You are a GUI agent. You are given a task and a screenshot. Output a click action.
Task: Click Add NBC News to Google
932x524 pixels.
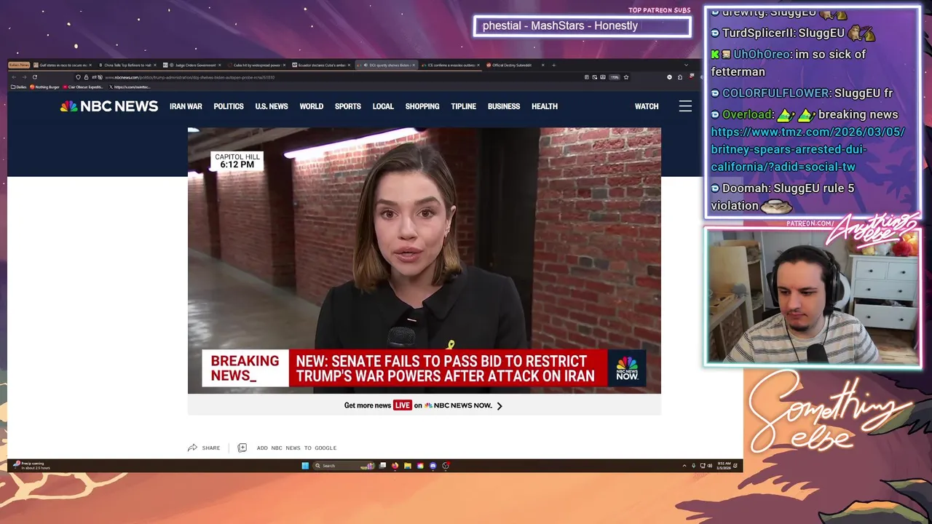(296, 448)
